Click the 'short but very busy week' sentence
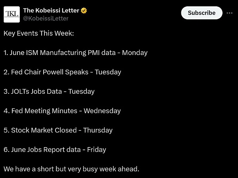This screenshot has width=238, height=178. click(71, 169)
